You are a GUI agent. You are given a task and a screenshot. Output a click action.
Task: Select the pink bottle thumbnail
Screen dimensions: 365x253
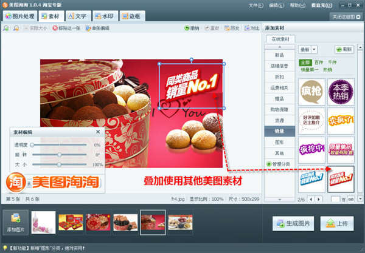pyautogui.click(x=44, y=223)
